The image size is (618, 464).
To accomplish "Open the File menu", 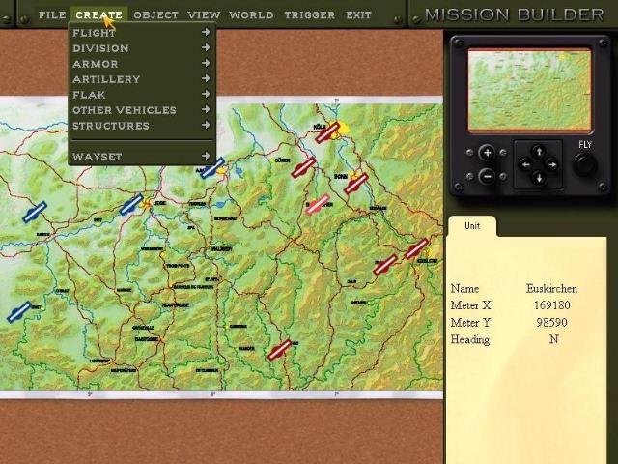I will 52,15.
